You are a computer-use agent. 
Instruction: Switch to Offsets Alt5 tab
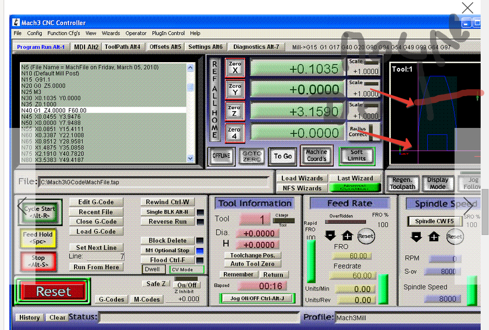165,47
